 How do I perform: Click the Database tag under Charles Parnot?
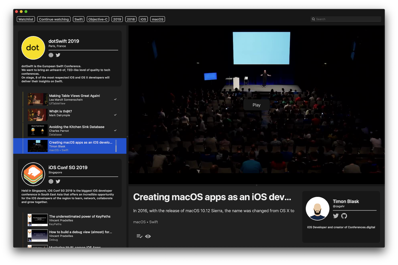(x=55, y=135)
